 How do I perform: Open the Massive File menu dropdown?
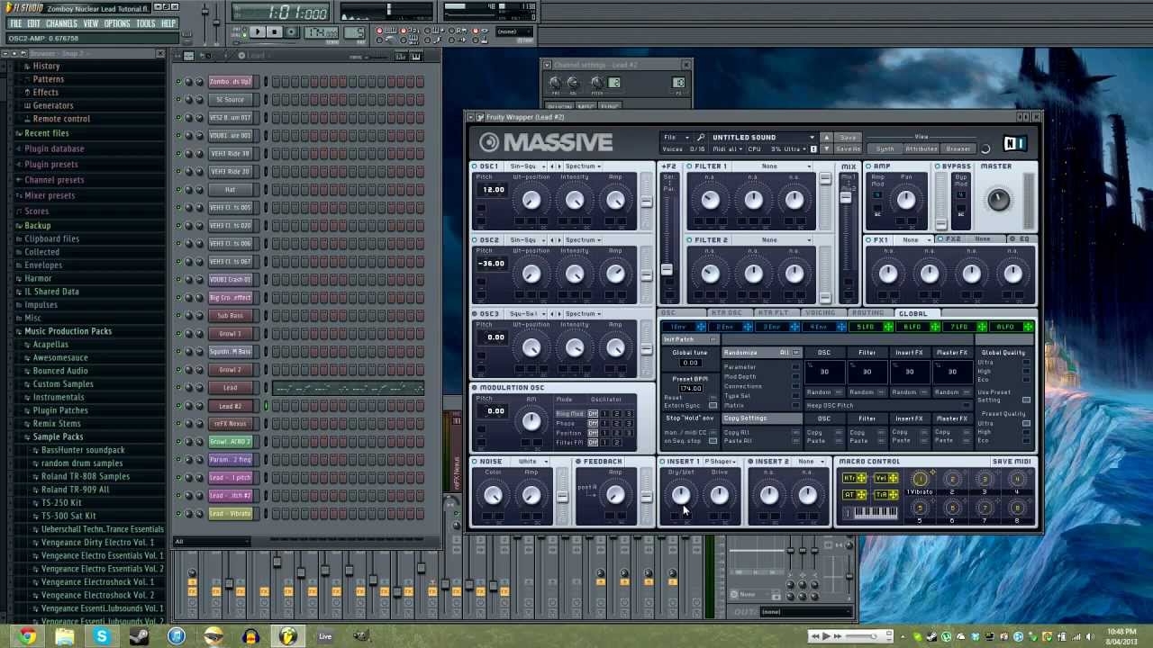[675, 138]
